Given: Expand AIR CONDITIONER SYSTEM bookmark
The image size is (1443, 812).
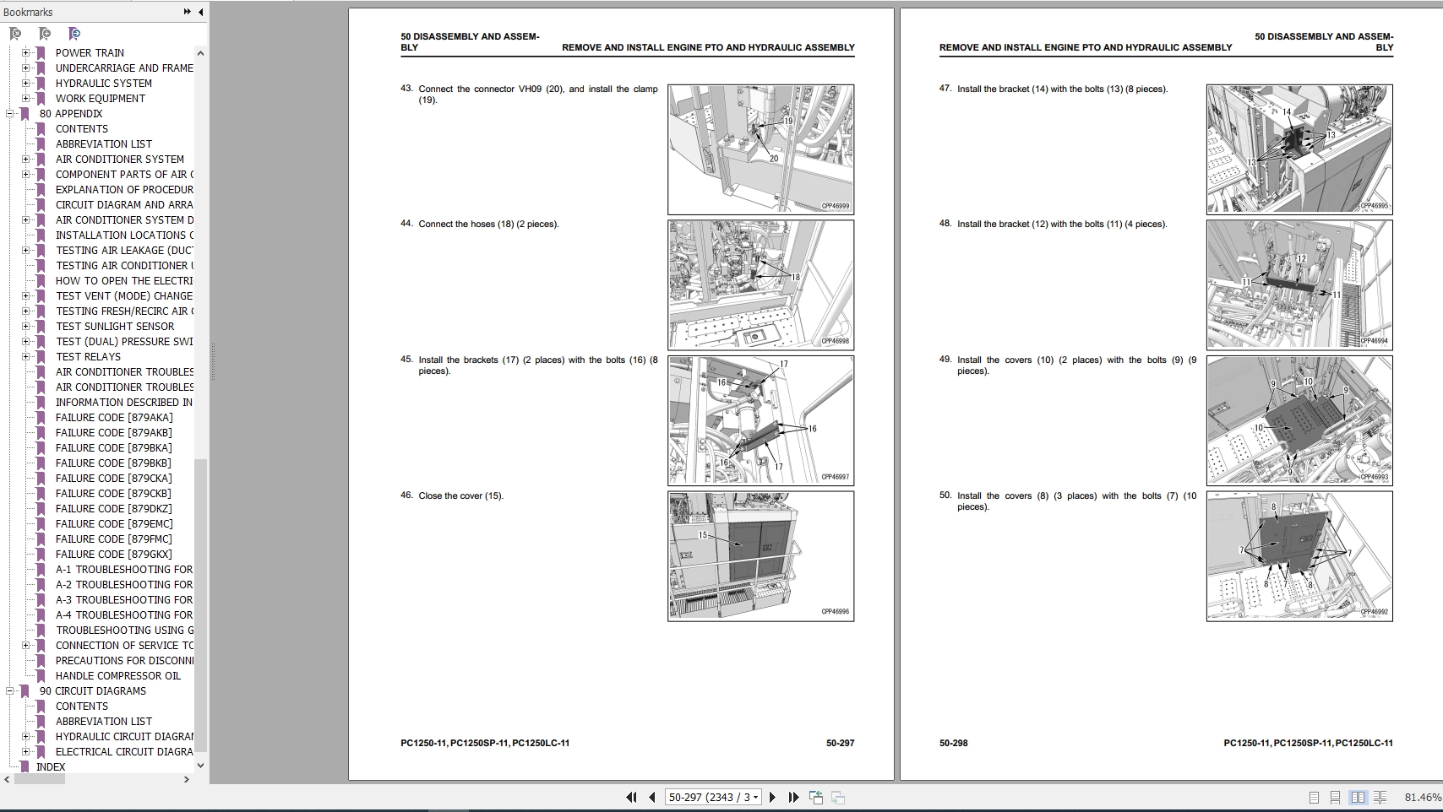Looking at the screenshot, I should [25, 159].
